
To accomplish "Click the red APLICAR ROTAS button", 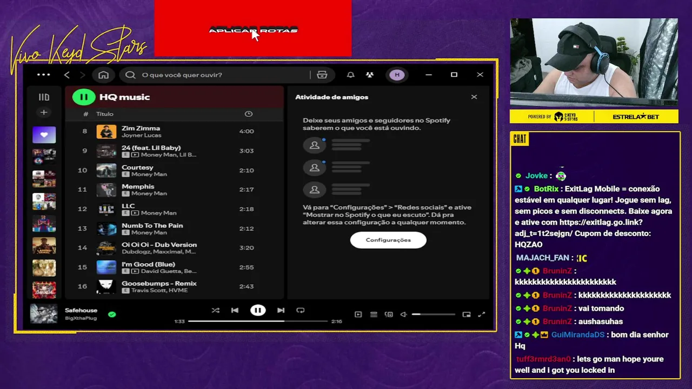I will (x=253, y=29).
